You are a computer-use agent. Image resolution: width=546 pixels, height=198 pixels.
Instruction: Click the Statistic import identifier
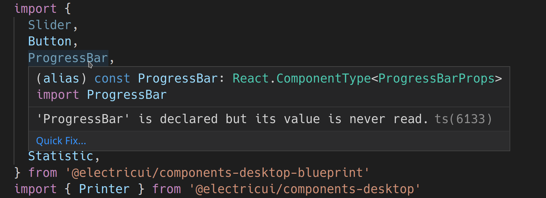[61, 156]
